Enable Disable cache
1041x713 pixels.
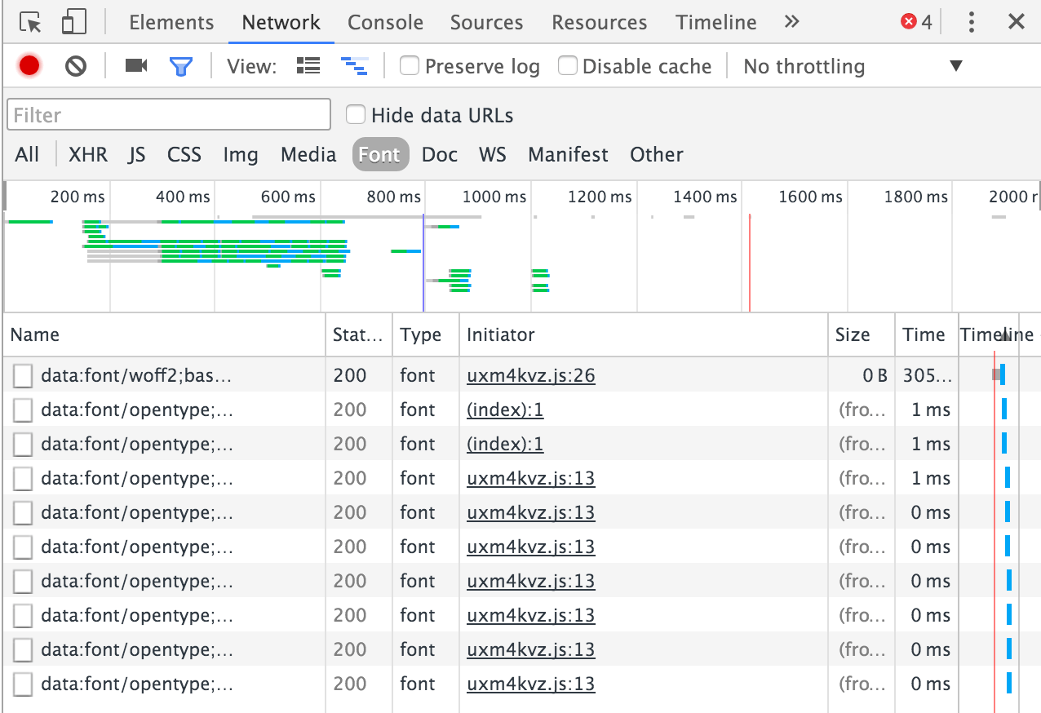568,66
